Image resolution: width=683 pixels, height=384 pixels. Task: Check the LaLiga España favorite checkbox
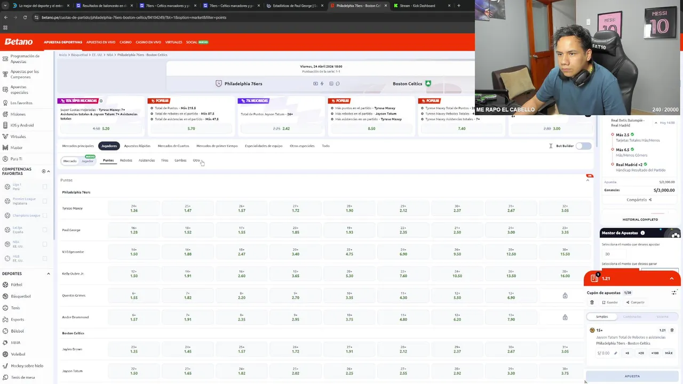[45, 230]
